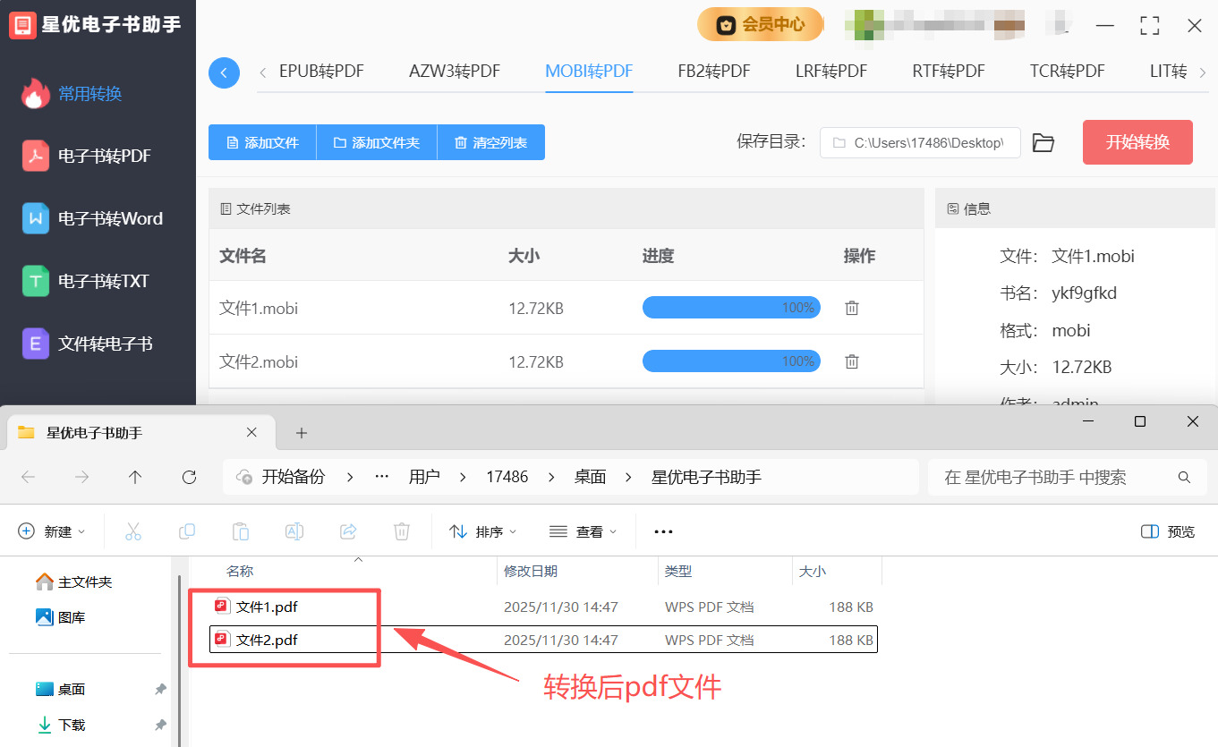Select the file 文件2.pdf
The width and height of the screenshot is (1218, 747).
pos(267,640)
